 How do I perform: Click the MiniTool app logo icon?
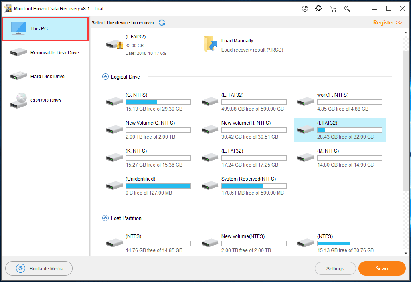8,9
